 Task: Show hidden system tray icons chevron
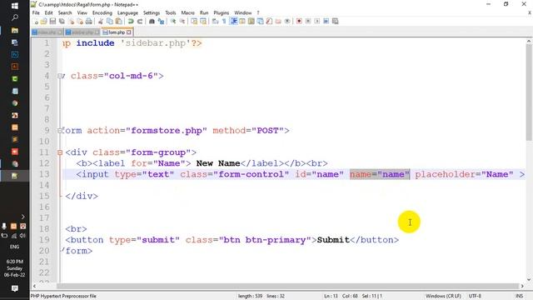(22, 217)
